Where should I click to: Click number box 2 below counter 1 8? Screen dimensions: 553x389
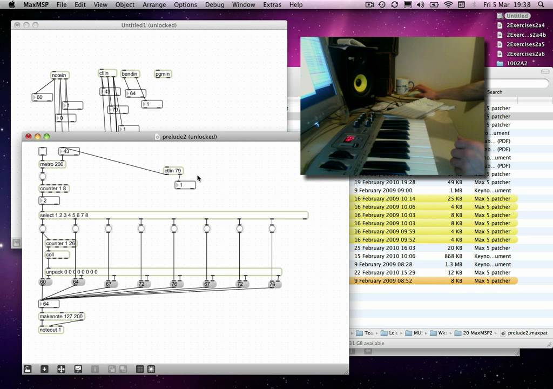pos(49,200)
